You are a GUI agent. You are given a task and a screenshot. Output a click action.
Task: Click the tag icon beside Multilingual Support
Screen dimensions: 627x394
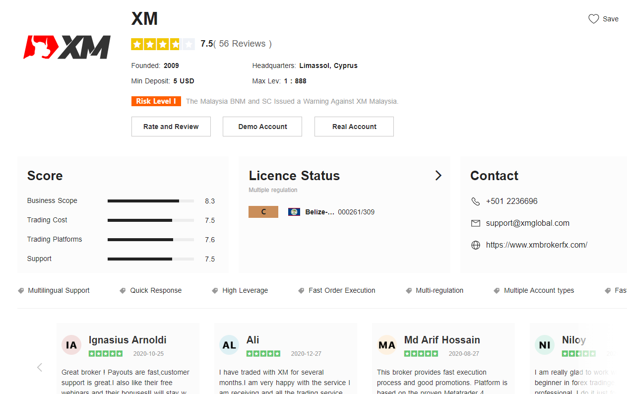pyautogui.click(x=21, y=291)
